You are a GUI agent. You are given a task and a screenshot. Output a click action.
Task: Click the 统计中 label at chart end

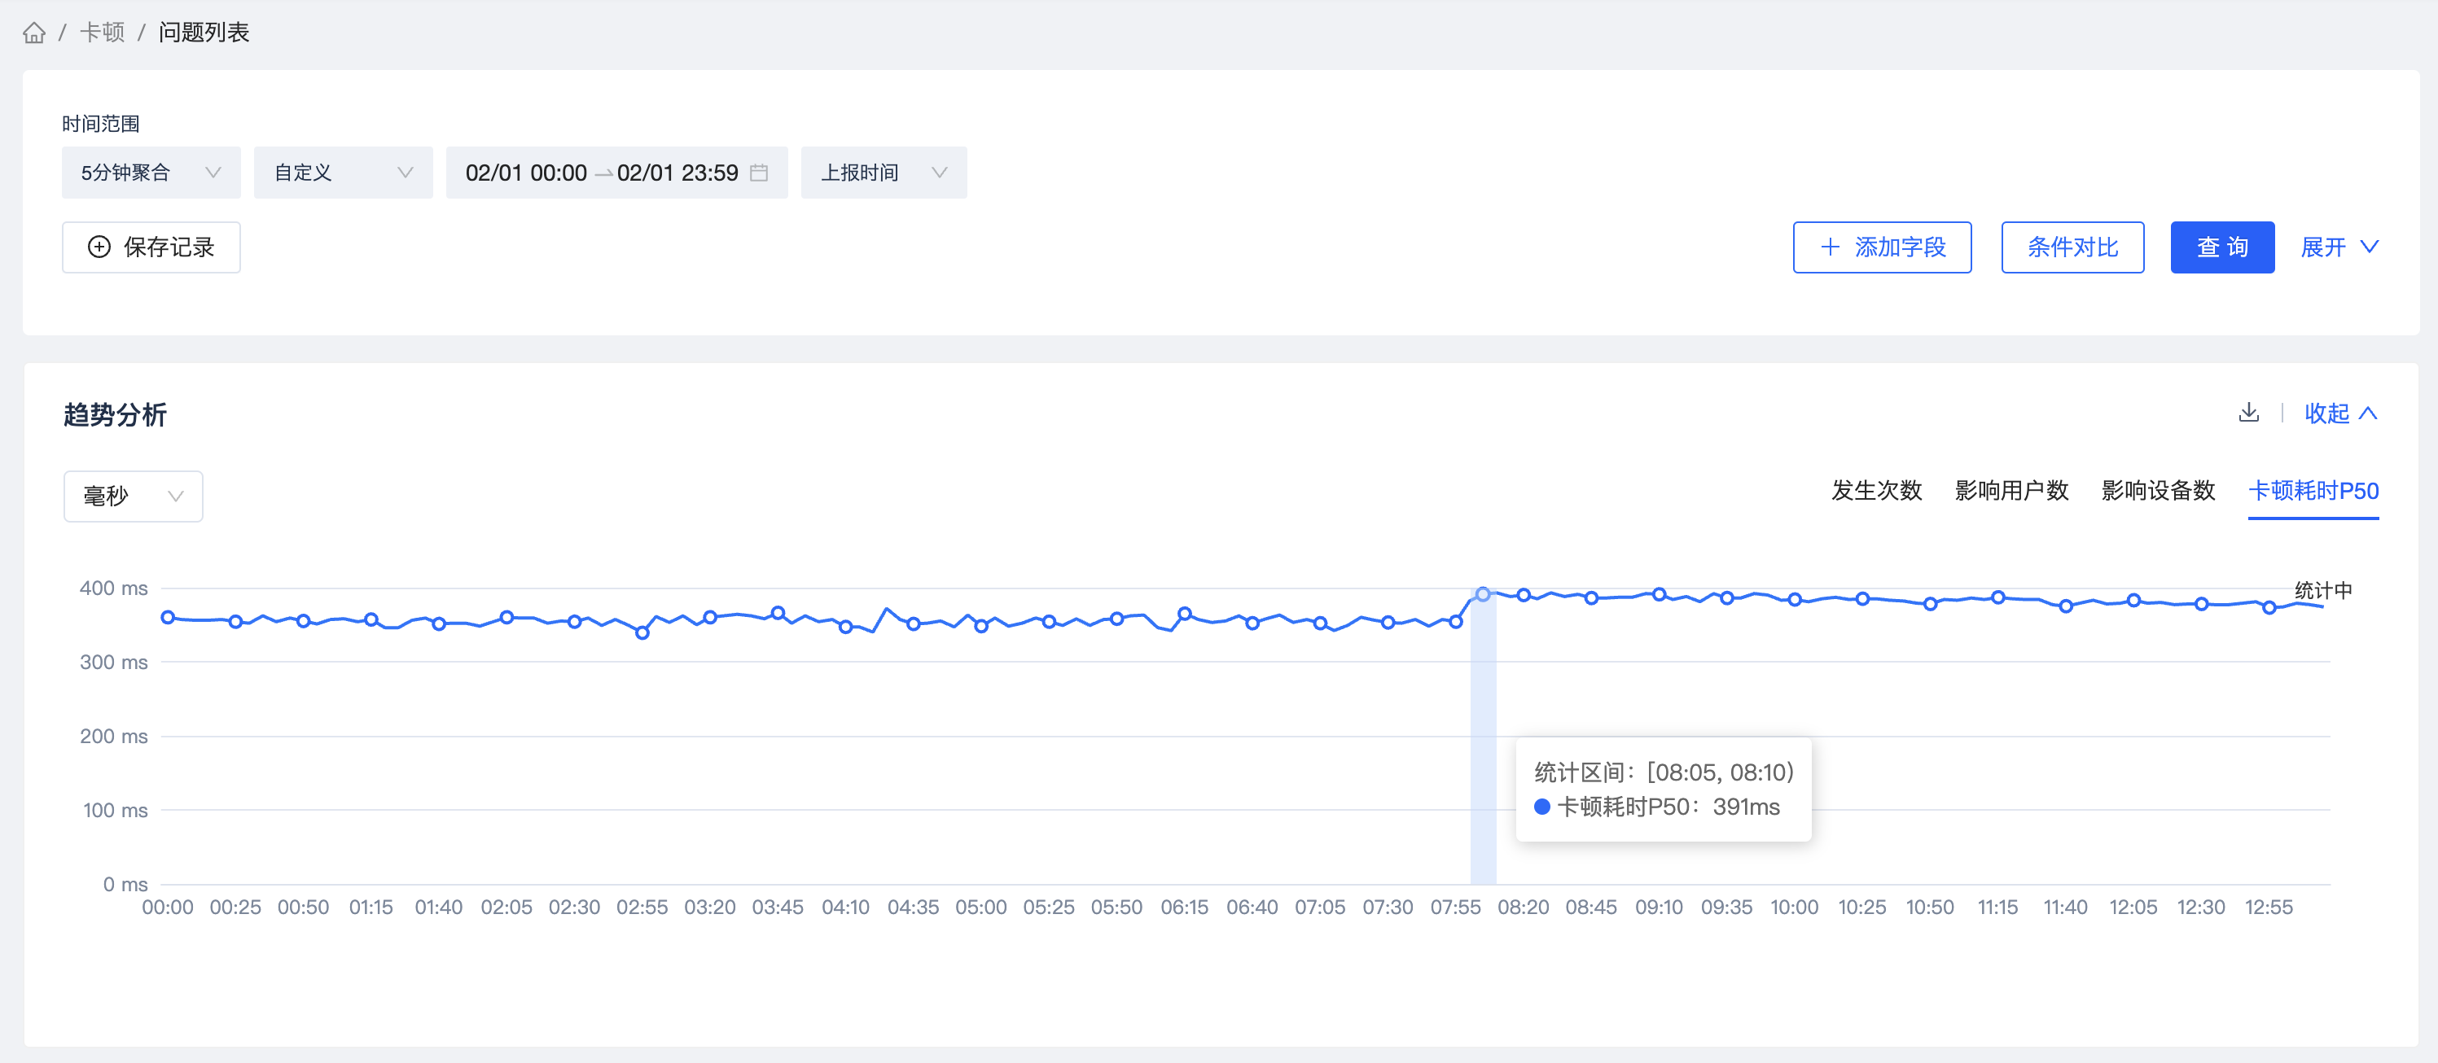(2322, 590)
